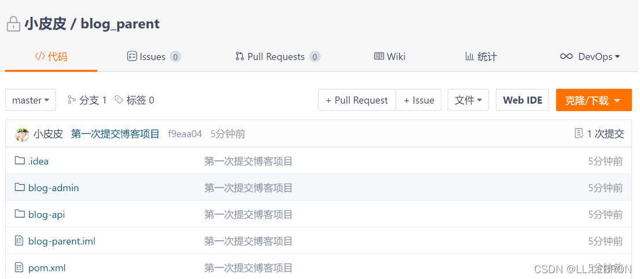Click the + Issue button
This screenshot has height=279, width=640.
pyautogui.click(x=419, y=100)
